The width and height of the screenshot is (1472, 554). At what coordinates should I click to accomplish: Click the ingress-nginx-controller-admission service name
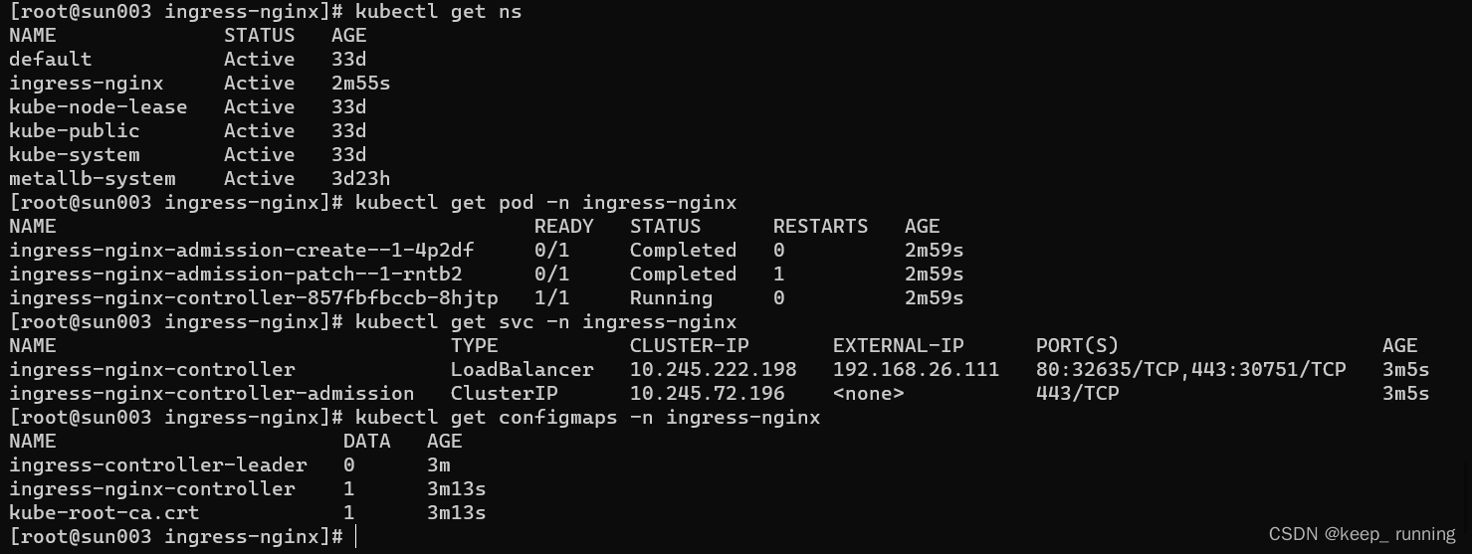212,394
